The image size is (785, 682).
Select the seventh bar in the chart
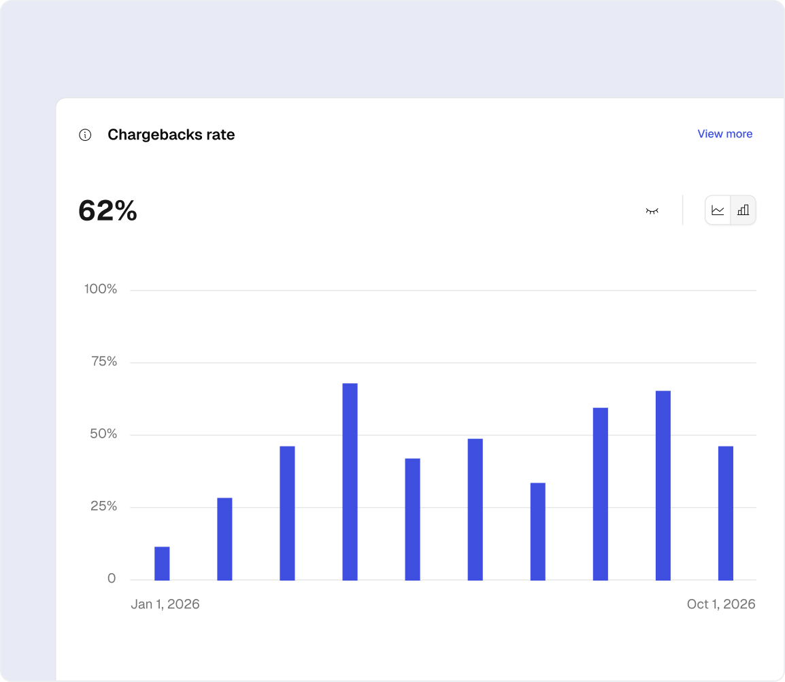click(x=537, y=532)
